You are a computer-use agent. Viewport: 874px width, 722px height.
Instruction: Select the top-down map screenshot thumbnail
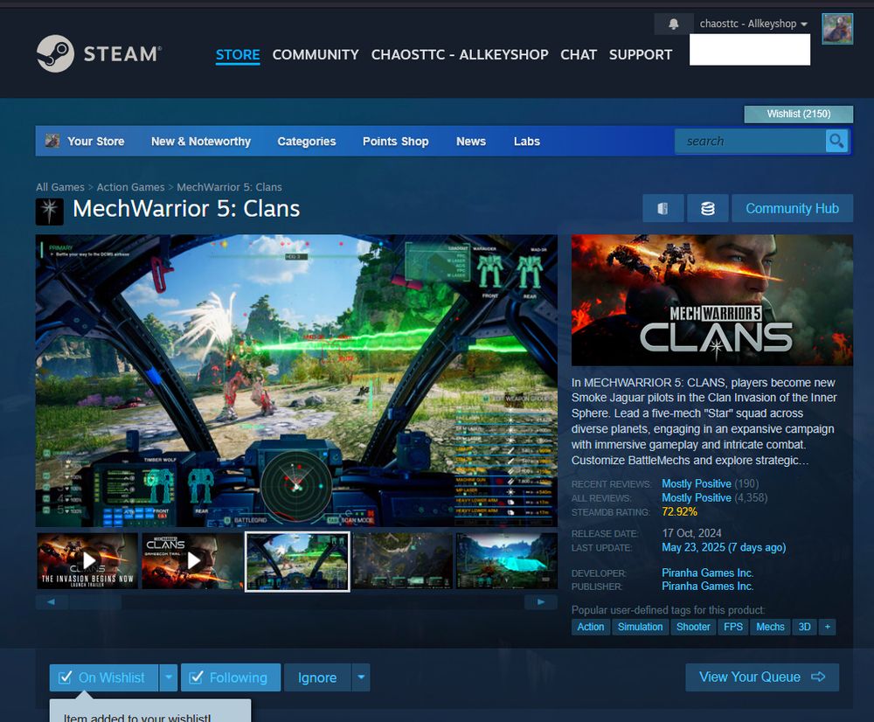[403, 561]
